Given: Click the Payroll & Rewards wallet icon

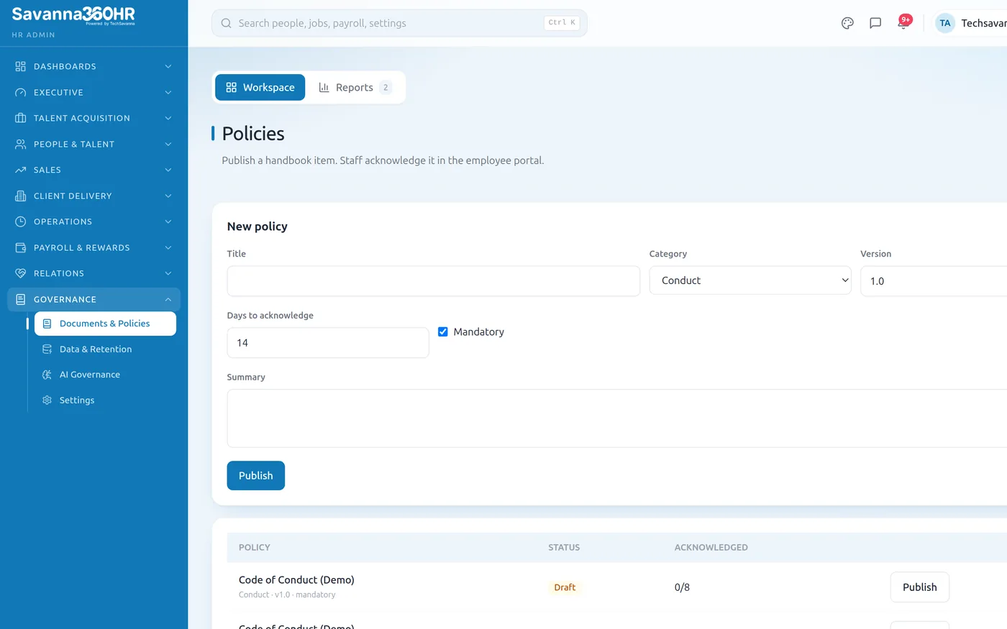Looking at the screenshot, I should coord(20,247).
